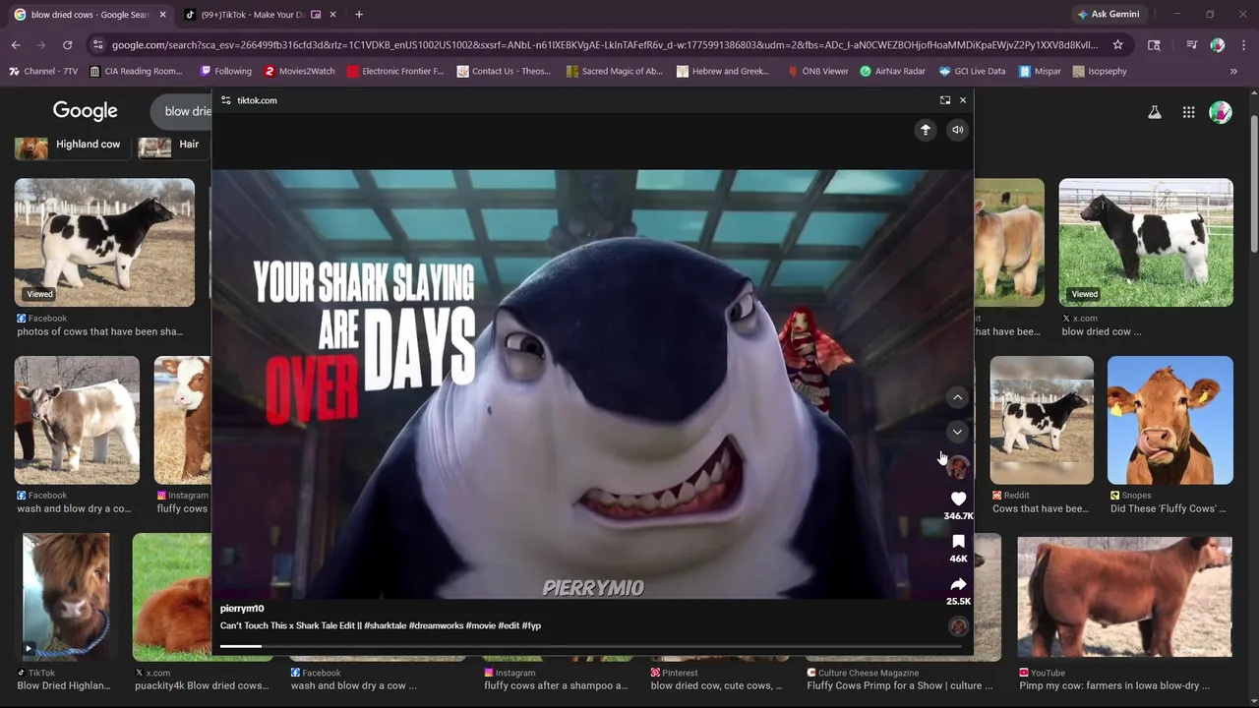Viewport: 1259px width, 708px height.
Task: Click Culture Cheese Magazine Fluffy Cows link
Action: tap(900, 685)
